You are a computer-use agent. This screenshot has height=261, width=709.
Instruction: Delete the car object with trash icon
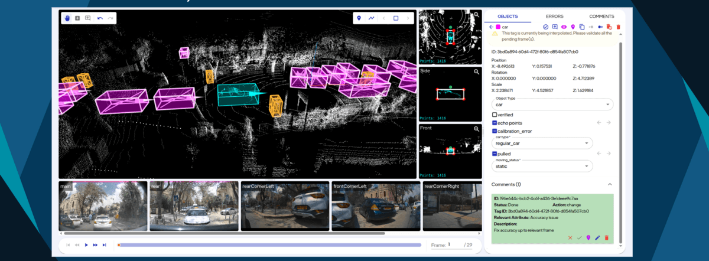(x=618, y=27)
